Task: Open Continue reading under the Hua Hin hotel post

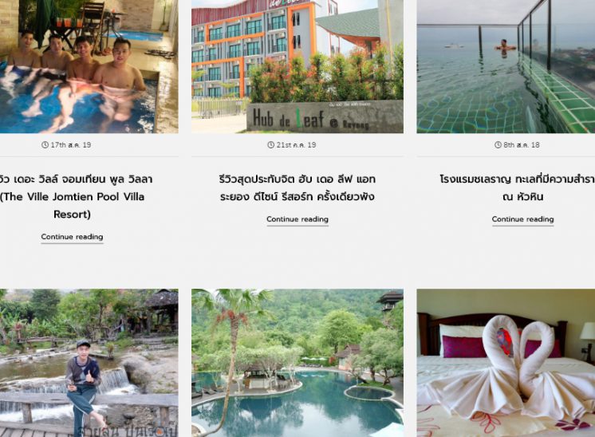Action: (523, 219)
